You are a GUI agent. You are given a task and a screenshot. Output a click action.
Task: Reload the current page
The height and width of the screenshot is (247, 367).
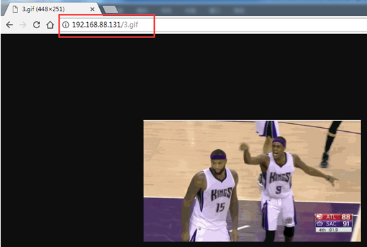coord(37,25)
